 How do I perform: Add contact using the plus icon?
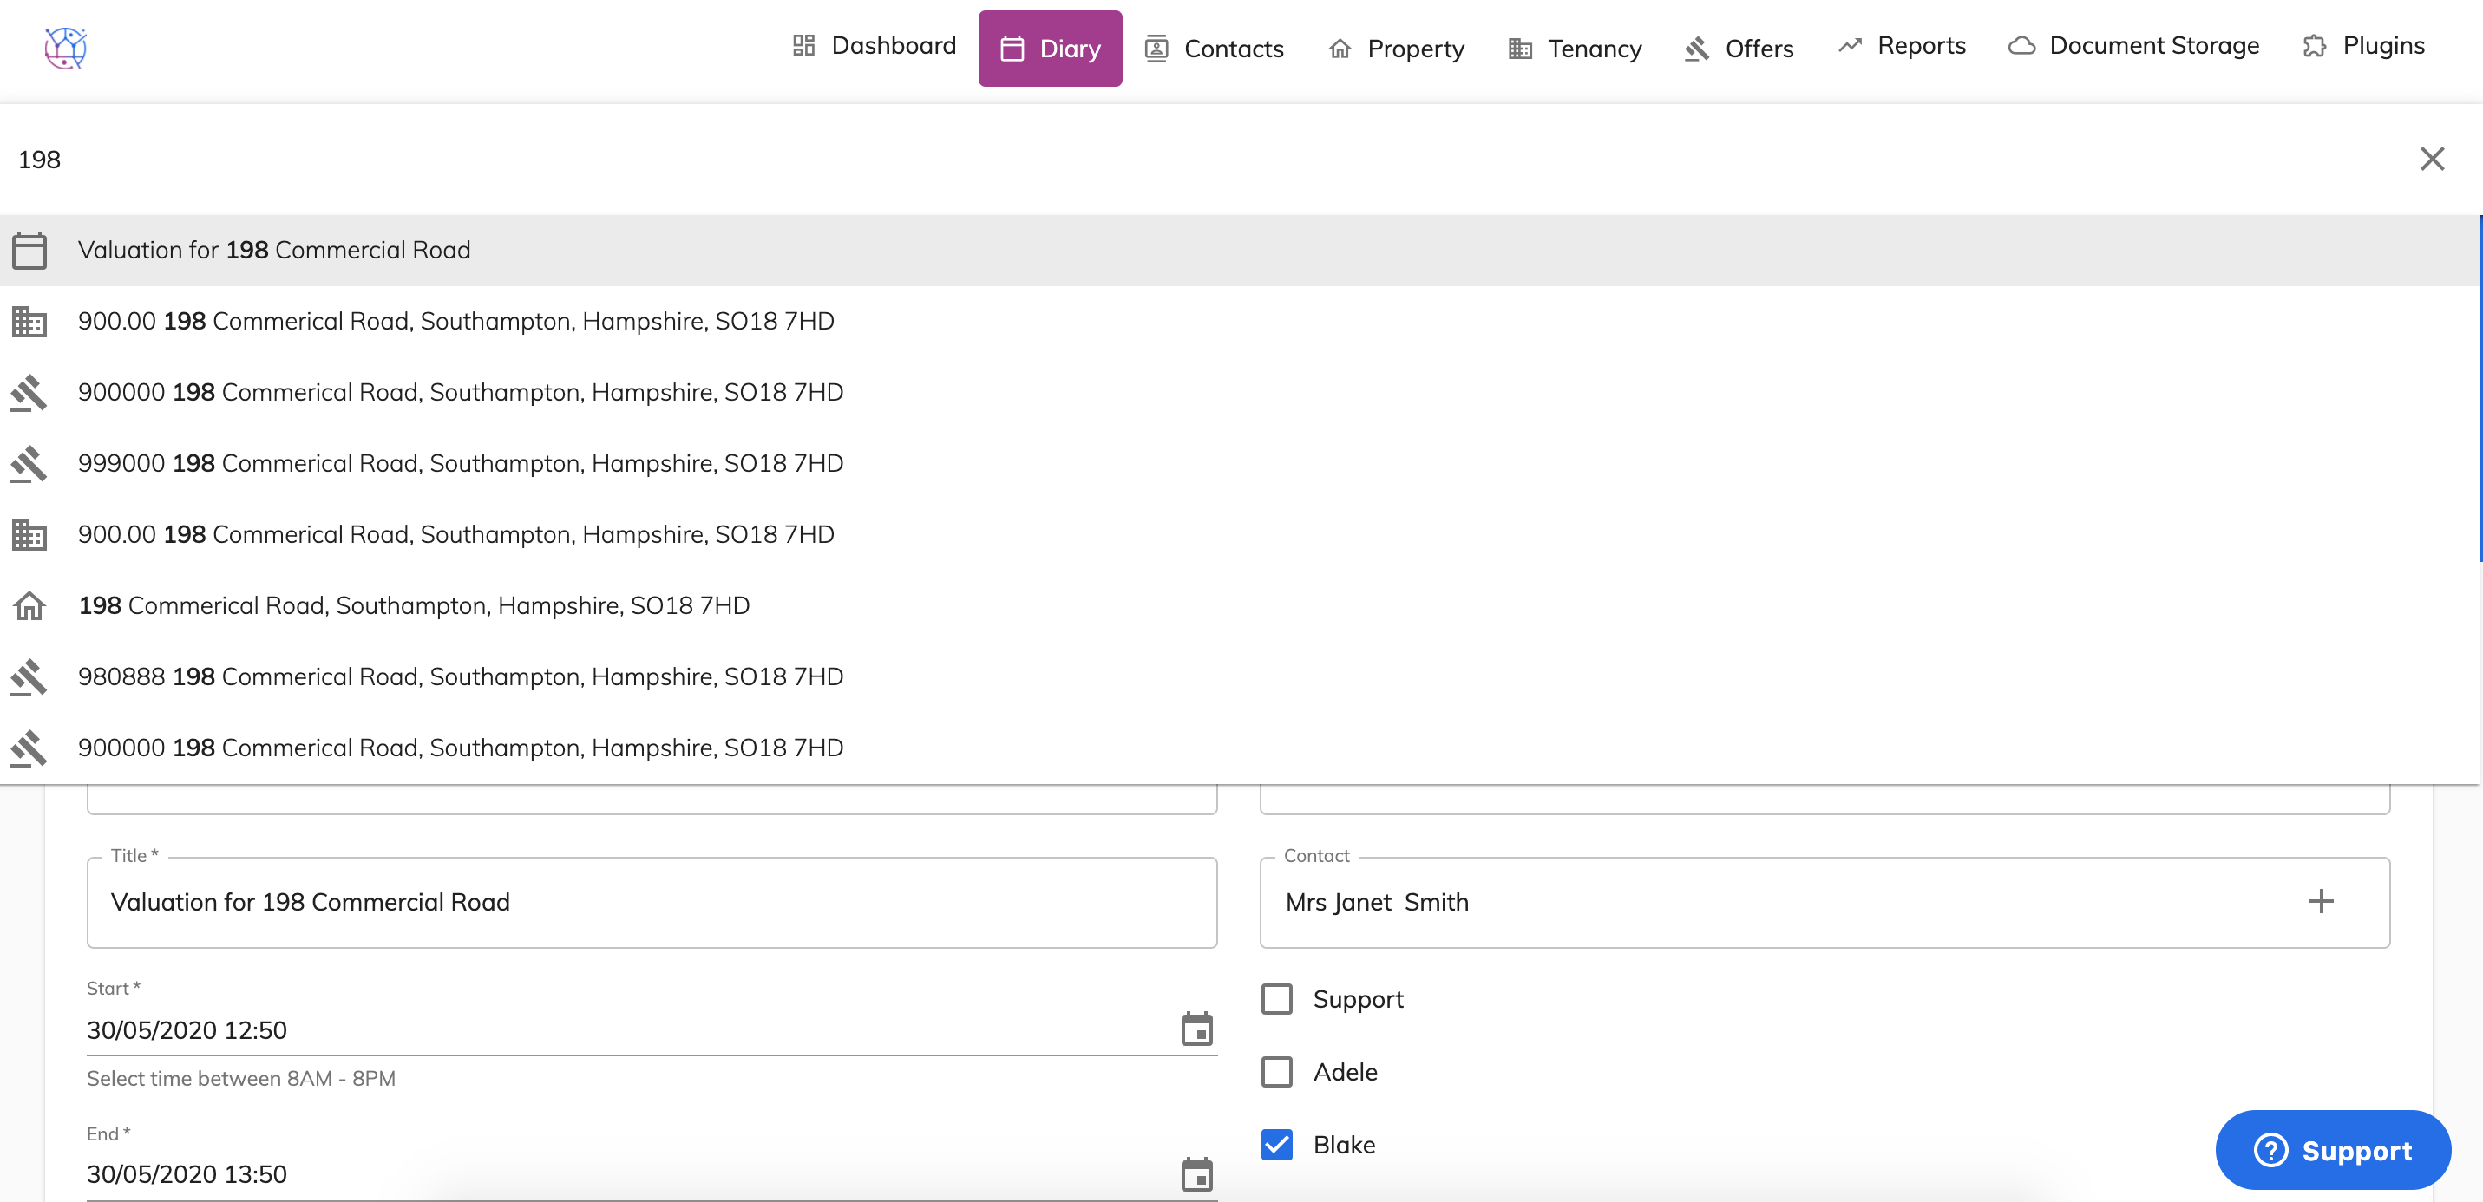pos(2320,902)
